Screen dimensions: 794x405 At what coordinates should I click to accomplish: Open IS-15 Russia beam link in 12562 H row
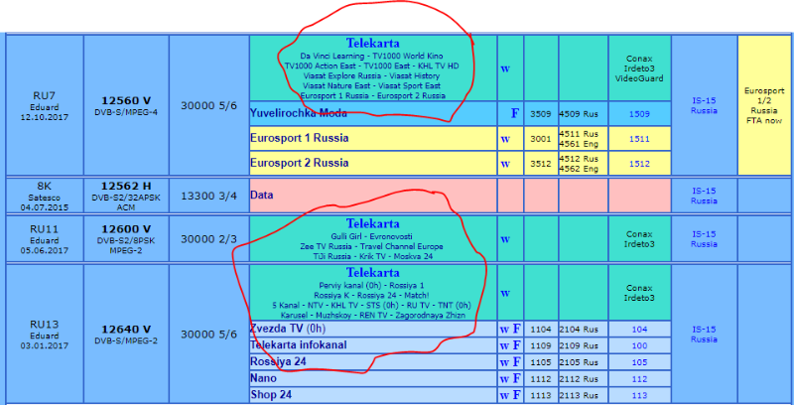[x=704, y=196]
